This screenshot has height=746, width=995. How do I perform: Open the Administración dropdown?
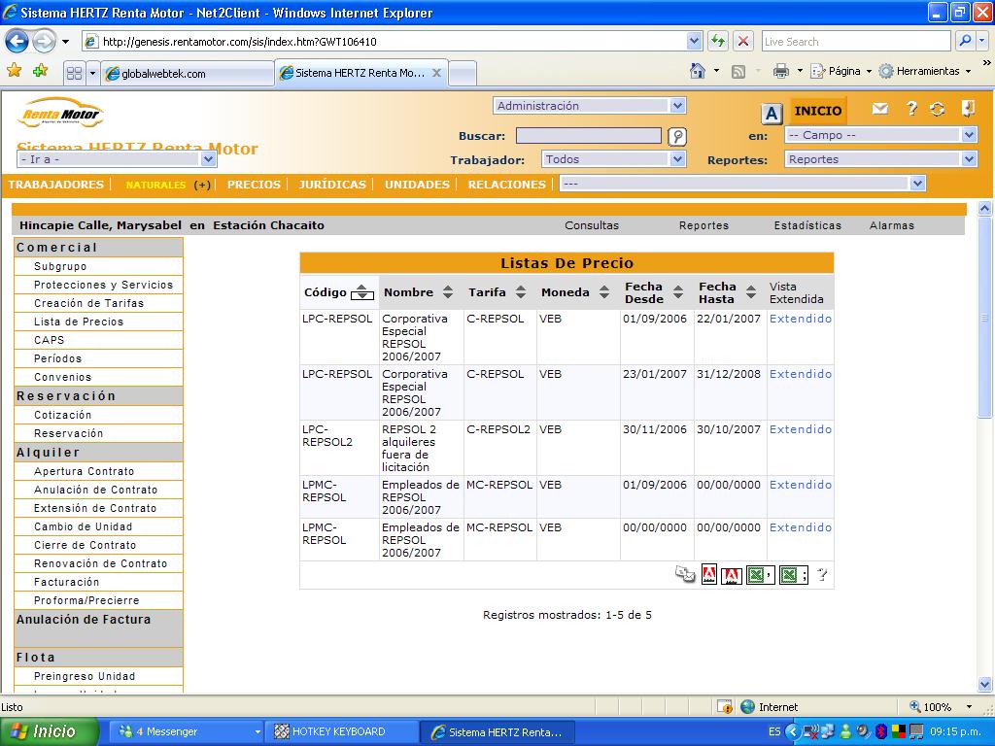590,106
